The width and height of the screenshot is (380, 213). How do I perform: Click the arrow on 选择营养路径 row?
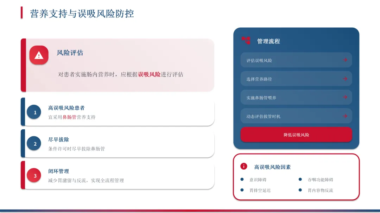pos(345,78)
